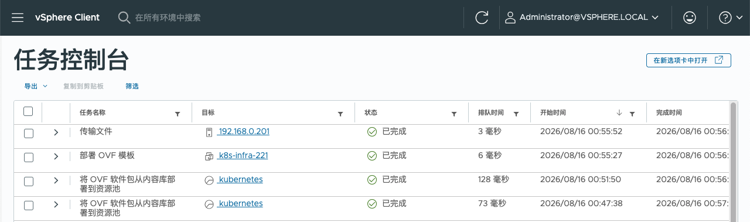Select start time 2026/08/16 00:55:27
Viewport: 750px width, 222px height.
[581, 155]
